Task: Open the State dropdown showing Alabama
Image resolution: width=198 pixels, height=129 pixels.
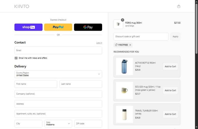Action: click(58, 123)
